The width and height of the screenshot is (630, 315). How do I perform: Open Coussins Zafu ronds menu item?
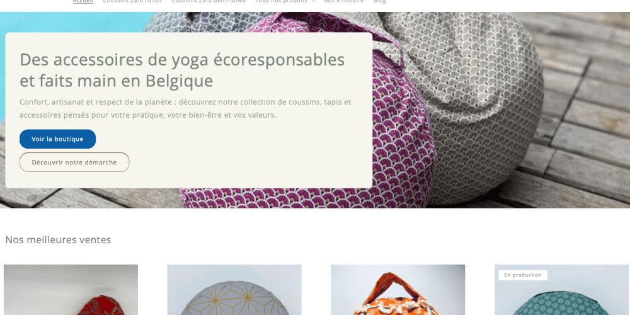132,1
